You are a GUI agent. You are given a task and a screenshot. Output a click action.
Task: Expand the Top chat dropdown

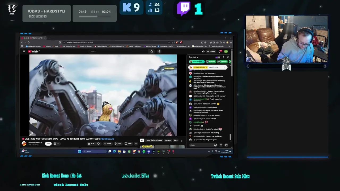click(193, 57)
